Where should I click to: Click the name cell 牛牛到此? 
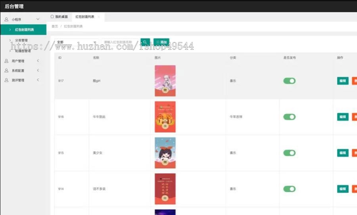[99, 117]
